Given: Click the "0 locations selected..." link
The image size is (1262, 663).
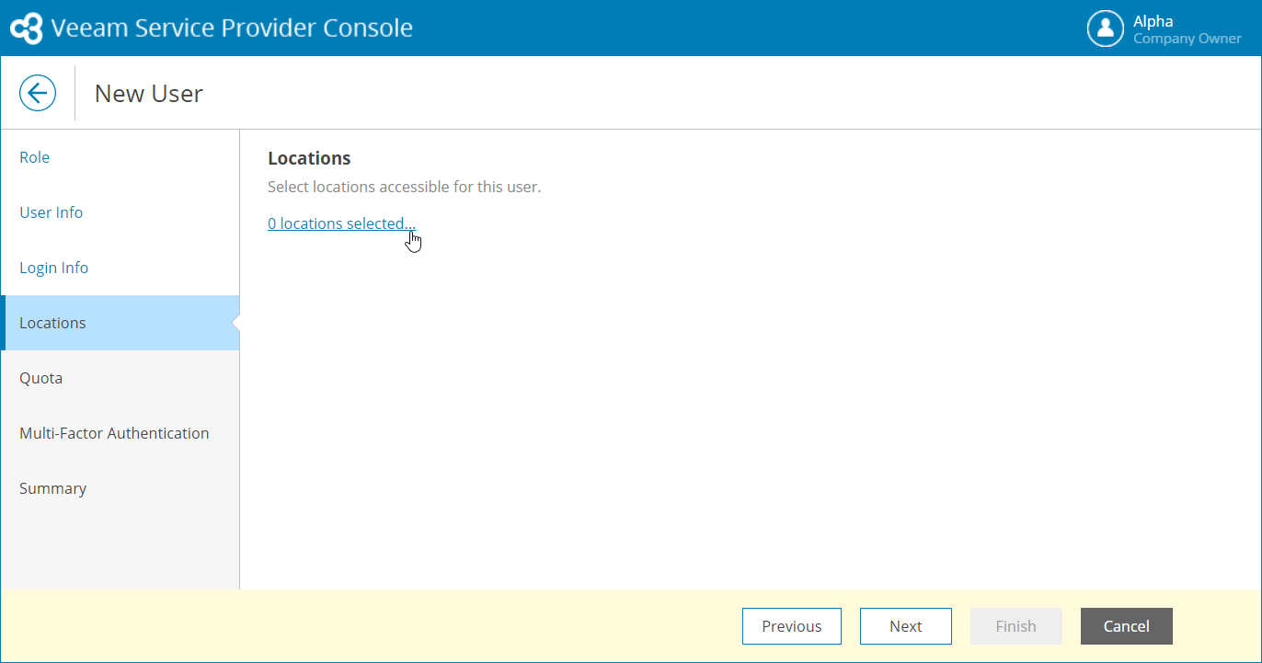Looking at the screenshot, I should (x=341, y=223).
